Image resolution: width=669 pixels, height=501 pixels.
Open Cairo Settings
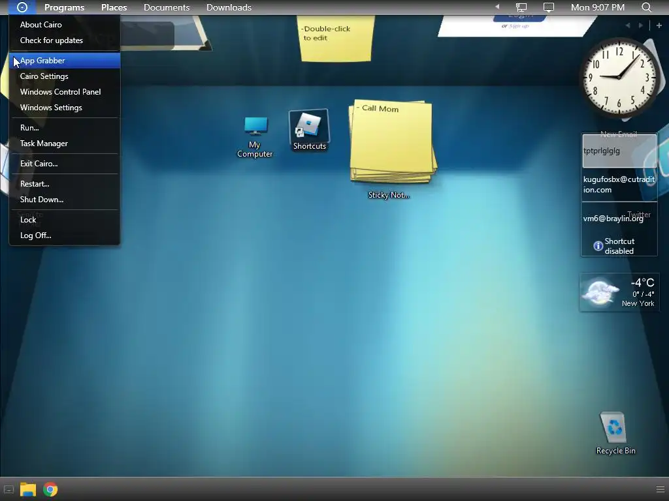pos(65,76)
